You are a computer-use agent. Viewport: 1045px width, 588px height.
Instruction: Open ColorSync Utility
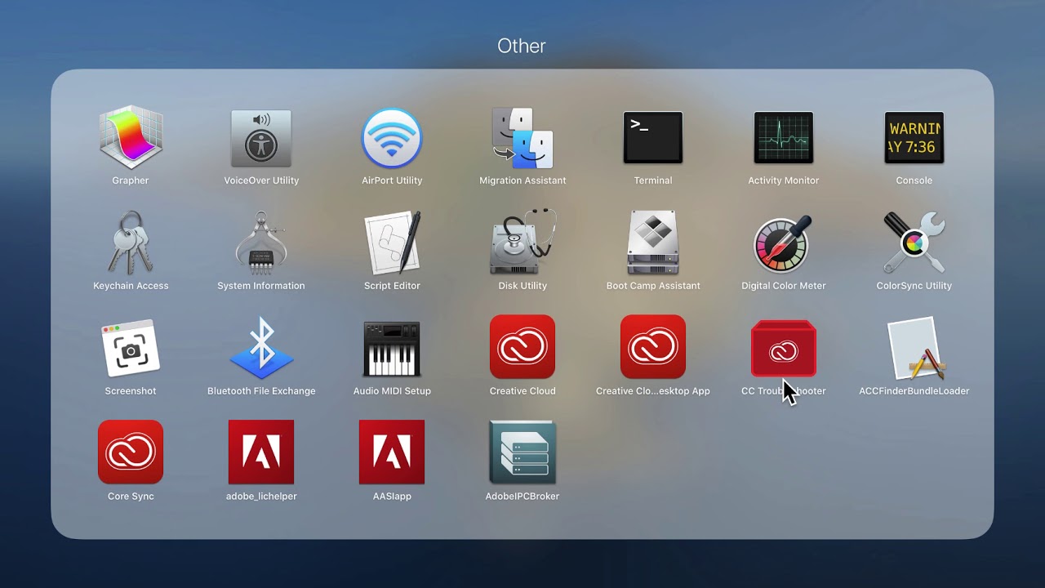914,243
